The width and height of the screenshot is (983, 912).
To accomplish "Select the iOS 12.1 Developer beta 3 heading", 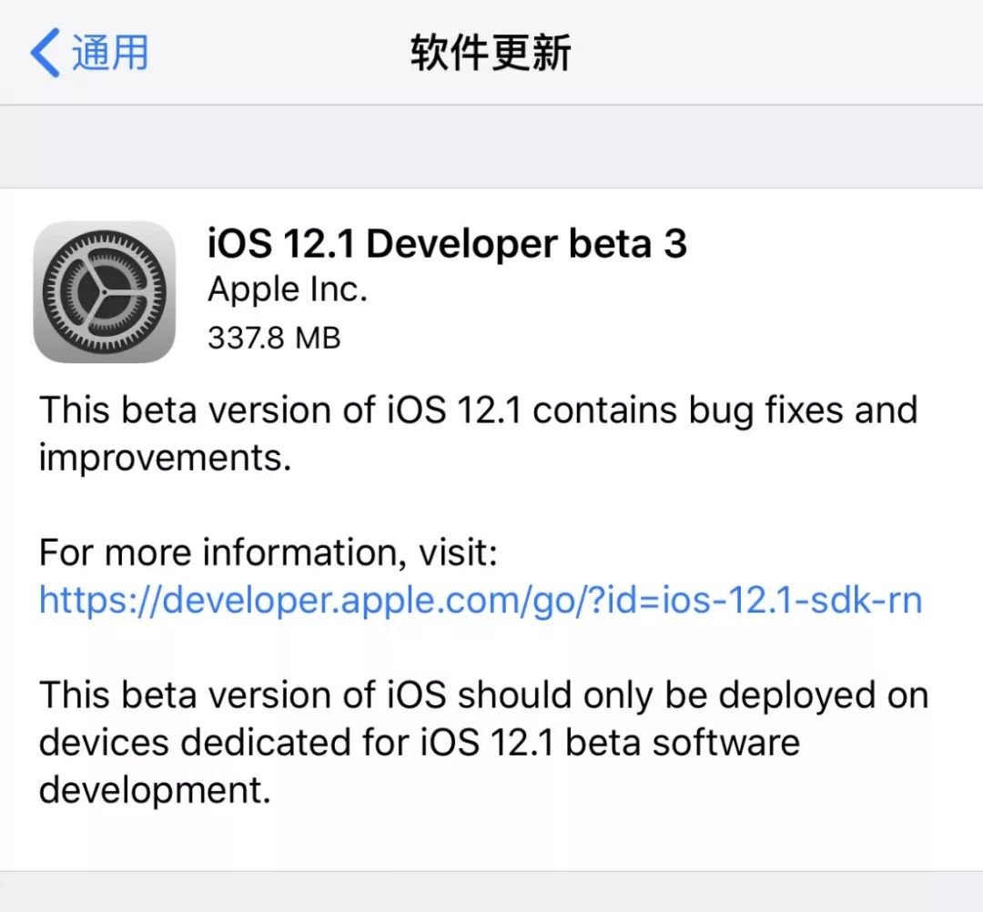I will coord(447,244).
